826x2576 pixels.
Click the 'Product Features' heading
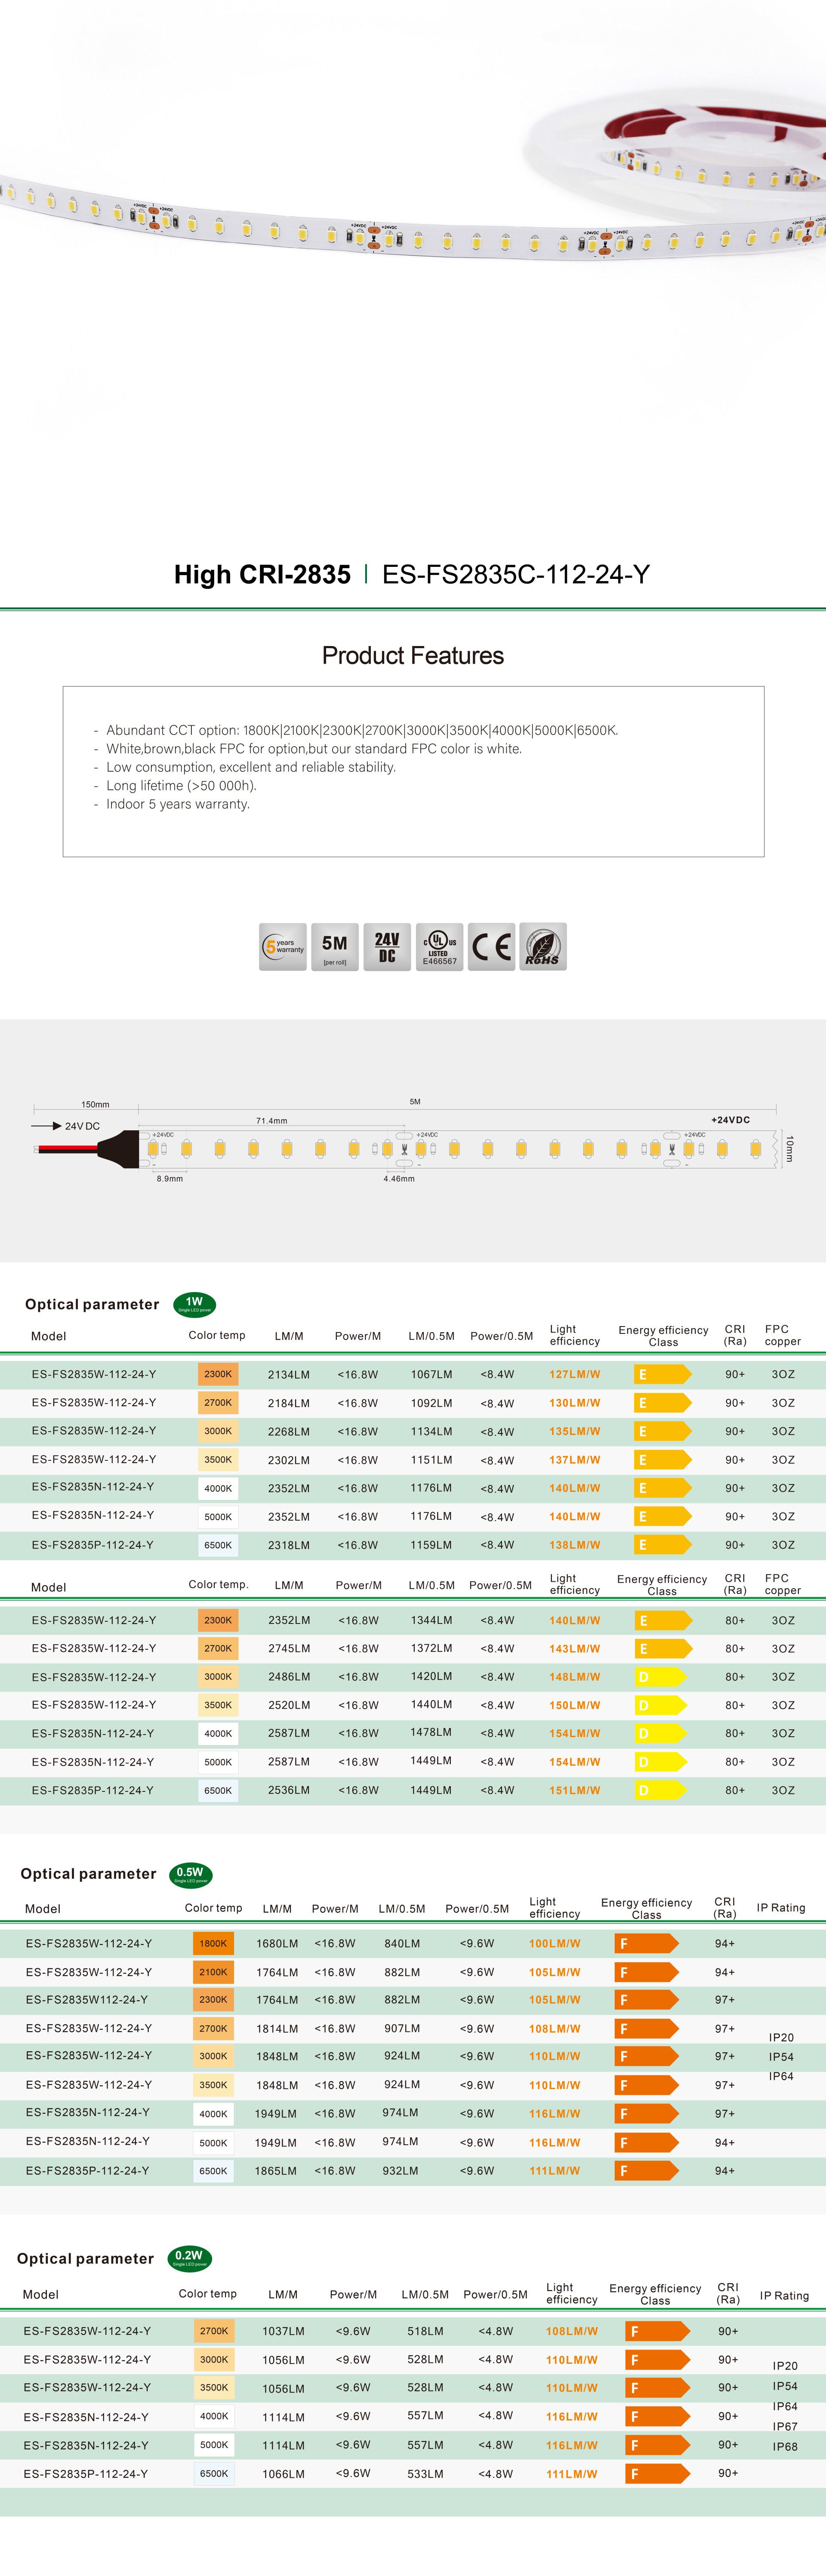(x=413, y=655)
